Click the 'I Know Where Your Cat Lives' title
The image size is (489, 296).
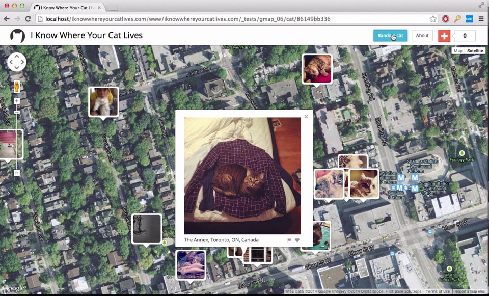tap(87, 35)
